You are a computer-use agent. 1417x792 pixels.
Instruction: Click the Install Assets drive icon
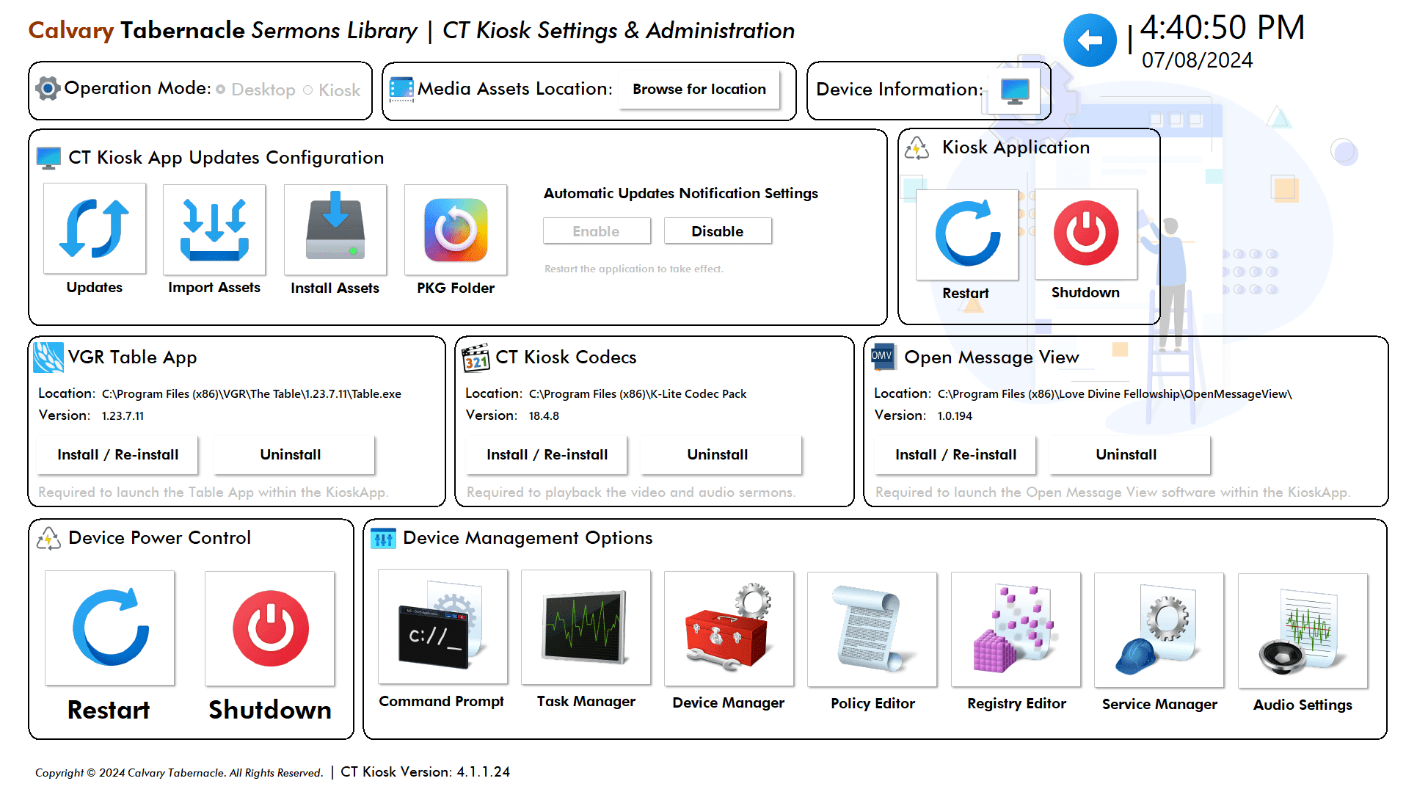pos(335,229)
